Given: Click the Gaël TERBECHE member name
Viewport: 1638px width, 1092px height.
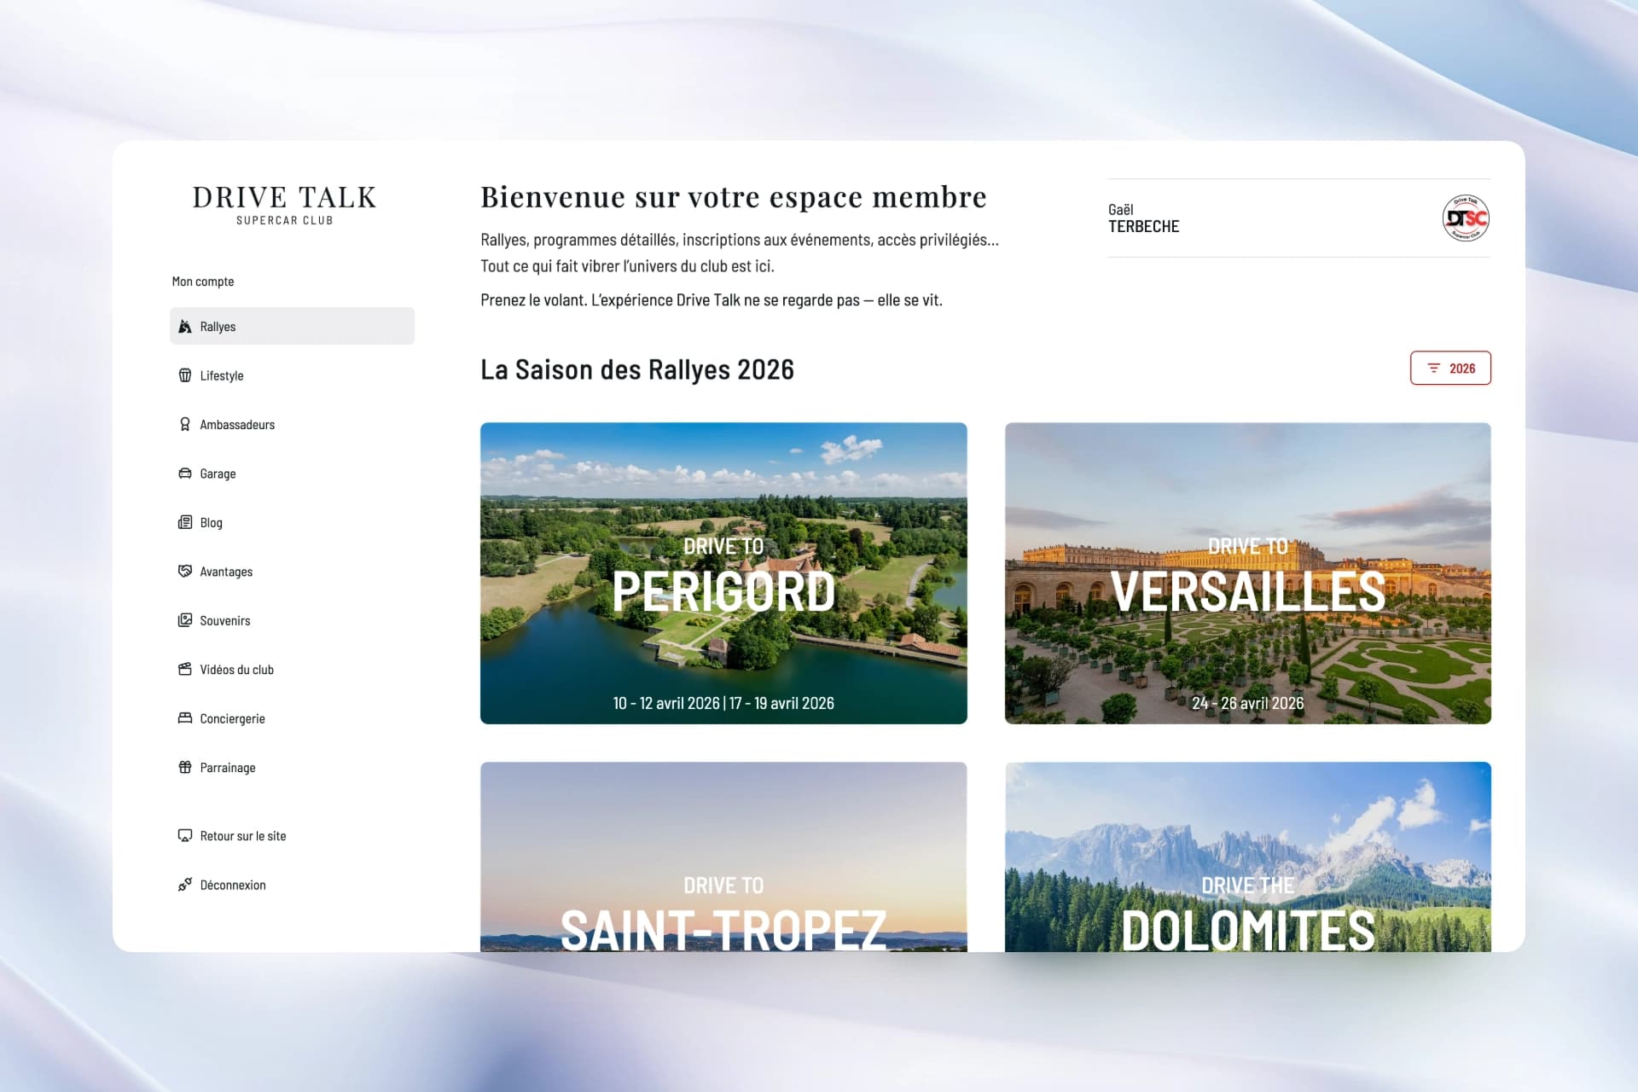Looking at the screenshot, I should click(1143, 218).
